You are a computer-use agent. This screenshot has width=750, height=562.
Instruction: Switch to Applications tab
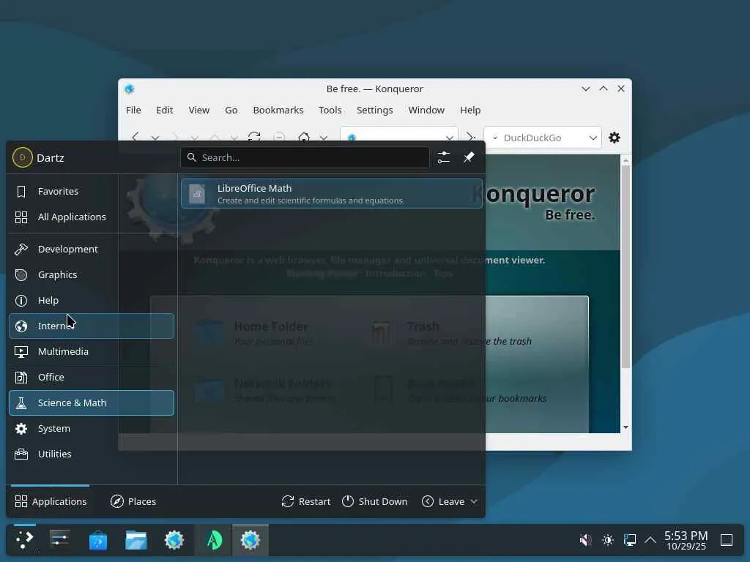[51, 501]
